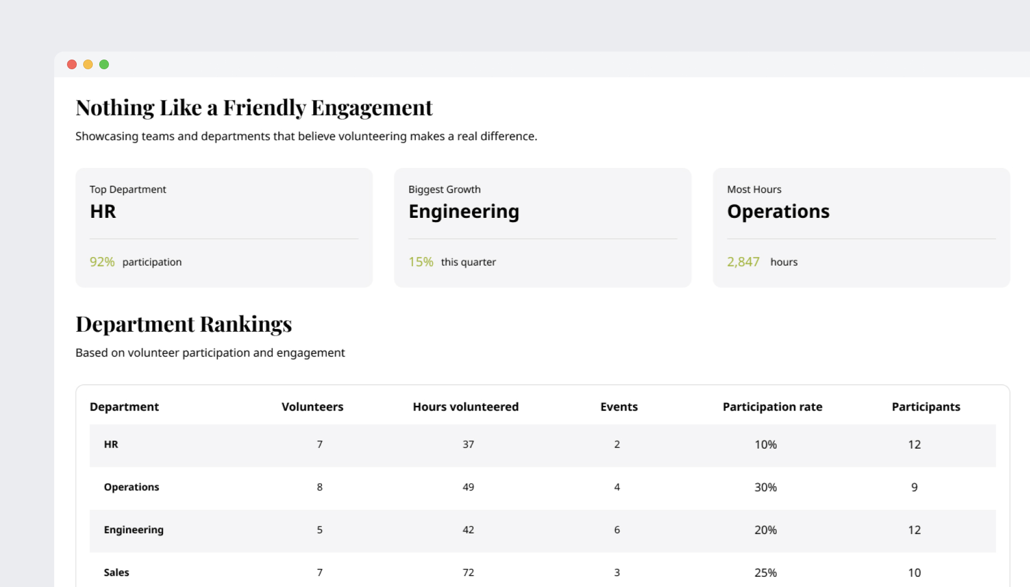Sort by Participants column header

coord(926,407)
